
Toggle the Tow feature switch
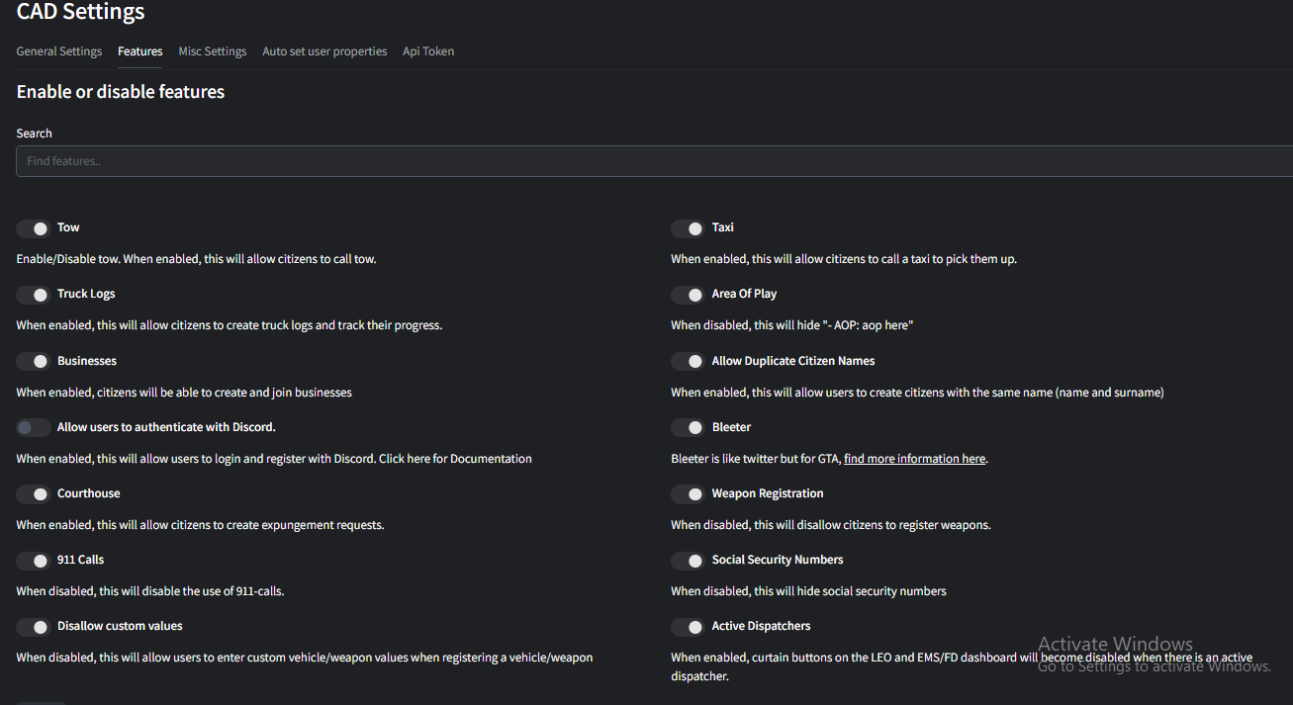click(x=34, y=228)
